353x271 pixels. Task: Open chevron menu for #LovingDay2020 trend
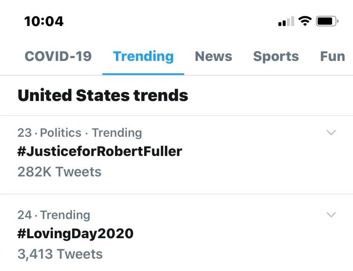(331, 215)
